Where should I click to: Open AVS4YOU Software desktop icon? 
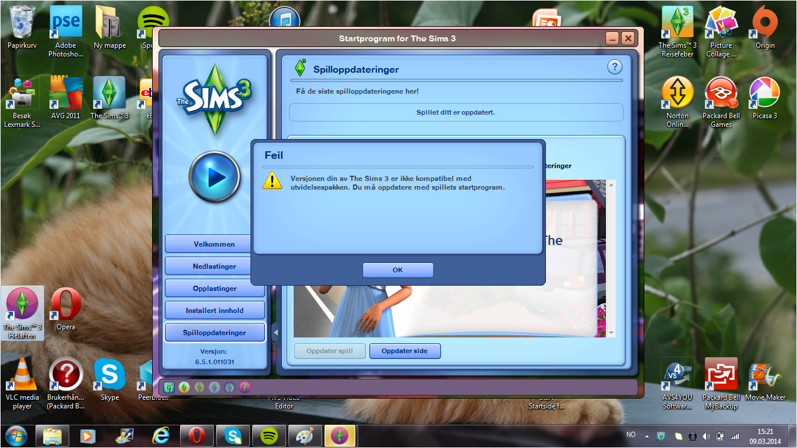[678, 384]
